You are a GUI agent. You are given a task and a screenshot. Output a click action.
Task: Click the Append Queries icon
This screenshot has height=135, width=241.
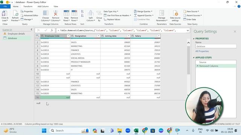click(135, 15)
